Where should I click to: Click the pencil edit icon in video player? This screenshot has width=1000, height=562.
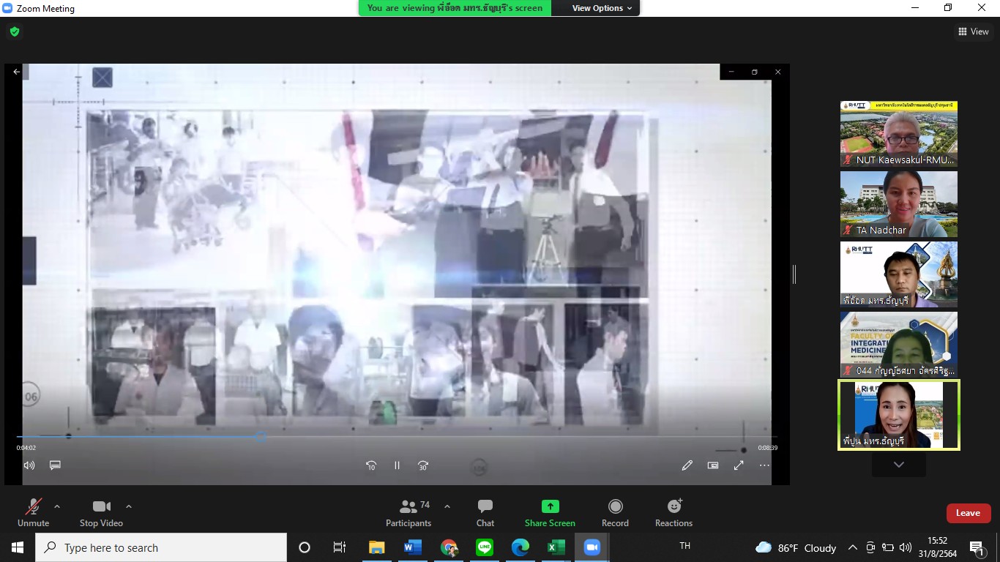(687, 465)
